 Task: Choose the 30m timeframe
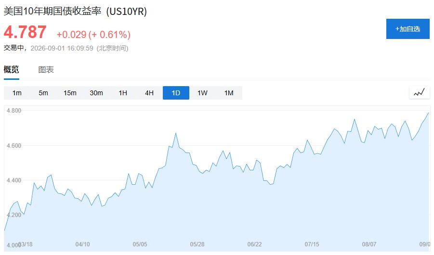coord(96,93)
